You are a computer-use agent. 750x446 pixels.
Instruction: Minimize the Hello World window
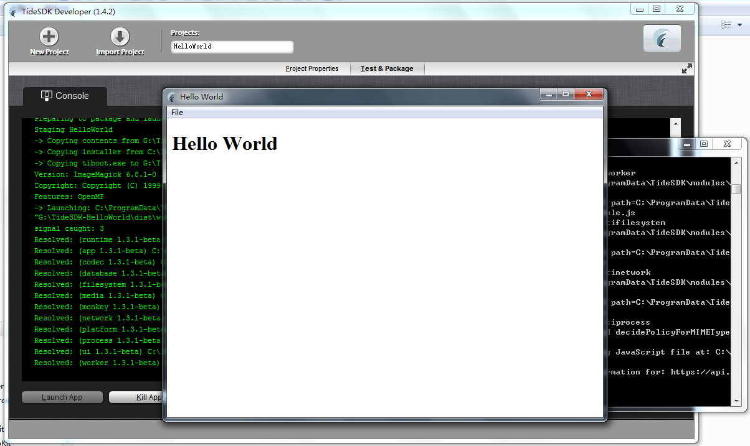pos(549,95)
